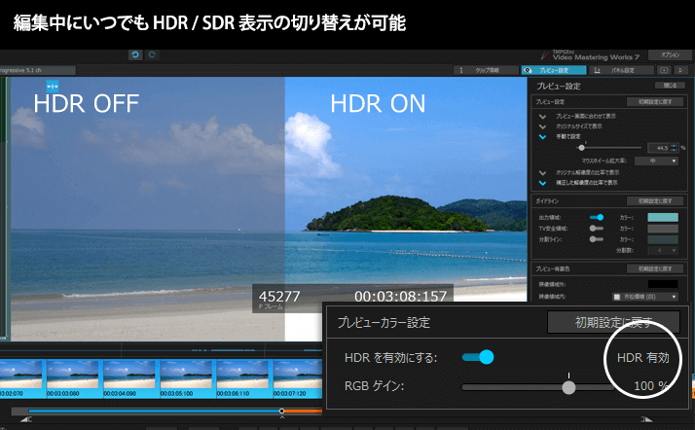695x430 pixels.
Task: Switch to the クリップ情報 tab
Action: pyautogui.click(x=487, y=70)
